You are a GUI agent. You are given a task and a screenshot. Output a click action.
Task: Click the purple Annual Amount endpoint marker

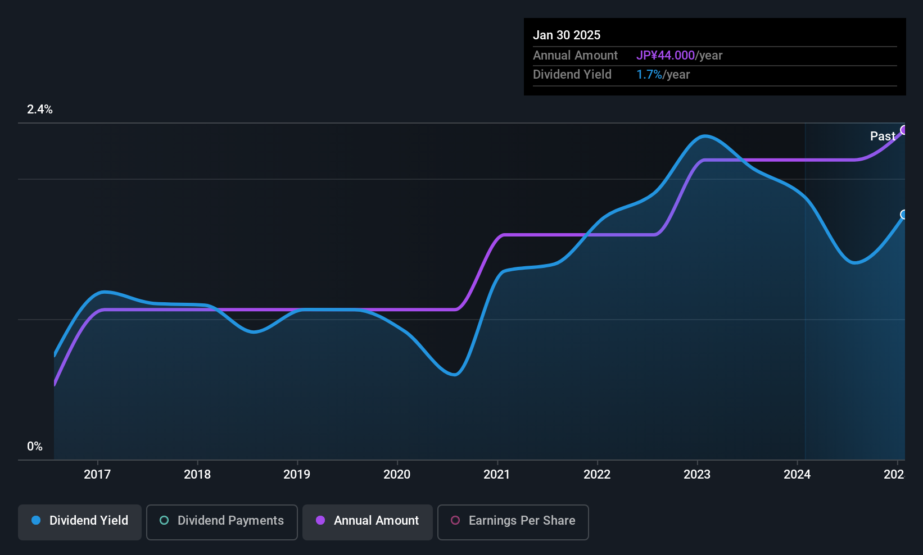(x=904, y=130)
